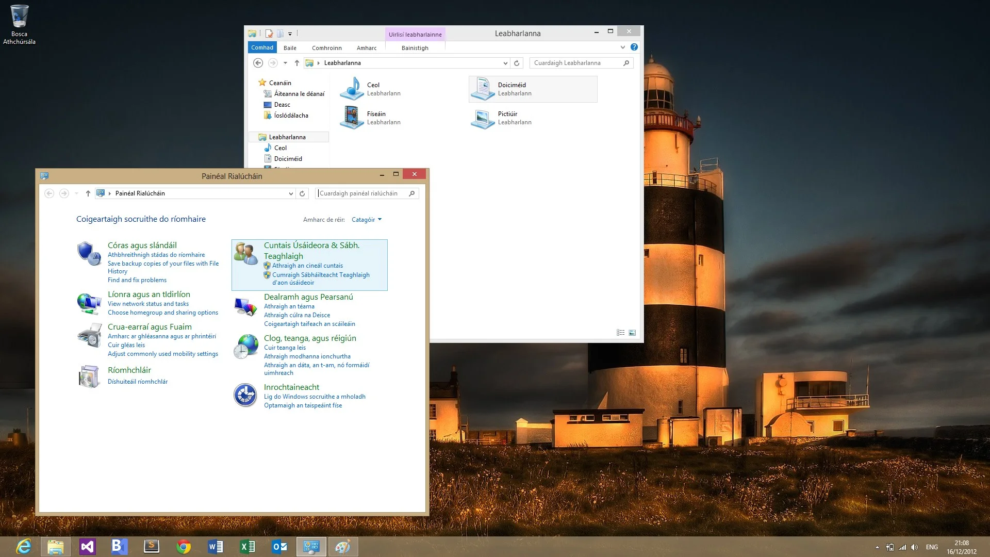The width and height of the screenshot is (990, 557).
Task: Click the Cuardaigh painéal rialúcháin search box
Action: tap(367, 193)
